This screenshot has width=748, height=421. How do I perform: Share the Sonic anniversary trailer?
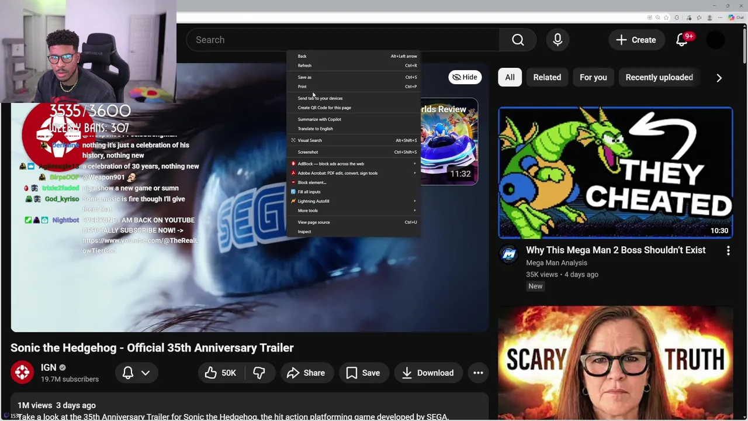click(306, 372)
